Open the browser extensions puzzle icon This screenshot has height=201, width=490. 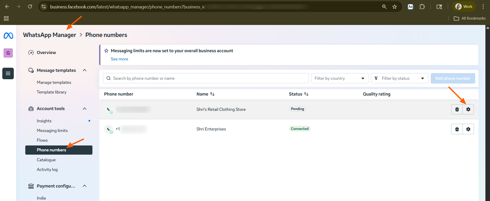(422, 7)
